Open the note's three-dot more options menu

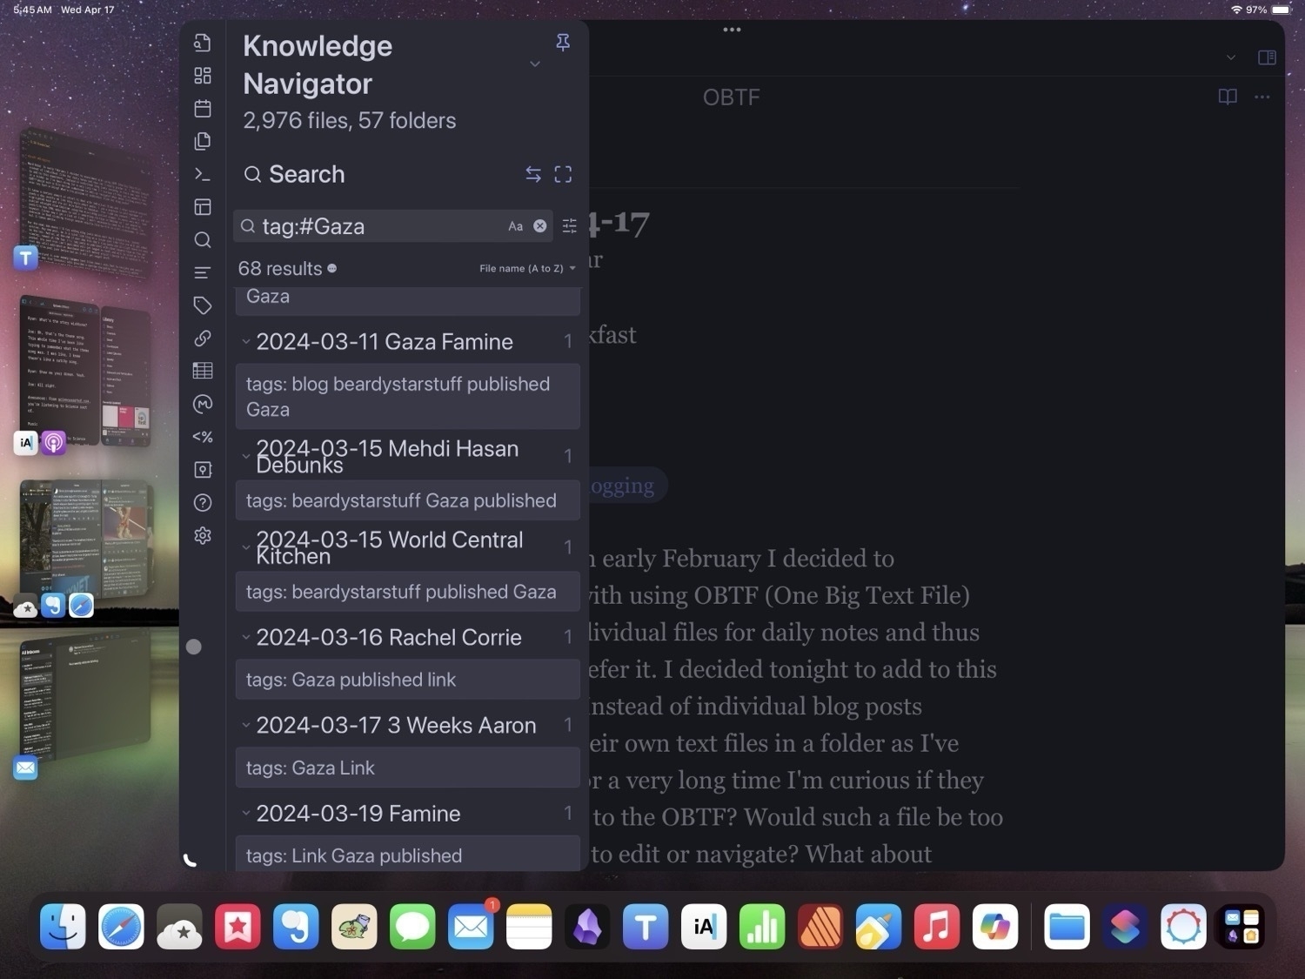coord(1261,97)
